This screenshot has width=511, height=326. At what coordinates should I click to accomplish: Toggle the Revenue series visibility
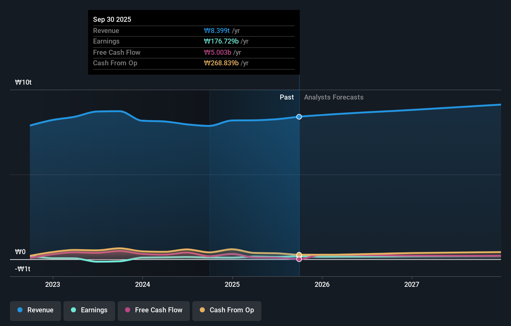tap(35, 310)
